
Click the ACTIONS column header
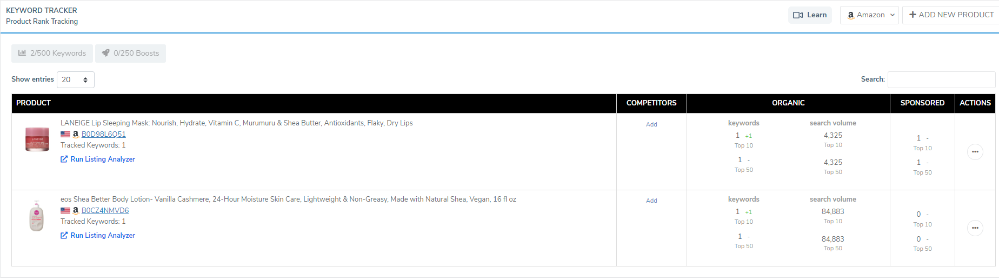[975, 103]
